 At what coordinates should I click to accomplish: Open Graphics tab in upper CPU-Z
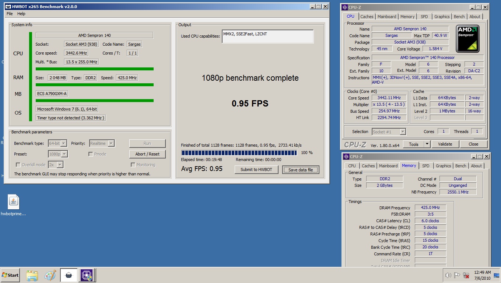(x=442, y=17)
